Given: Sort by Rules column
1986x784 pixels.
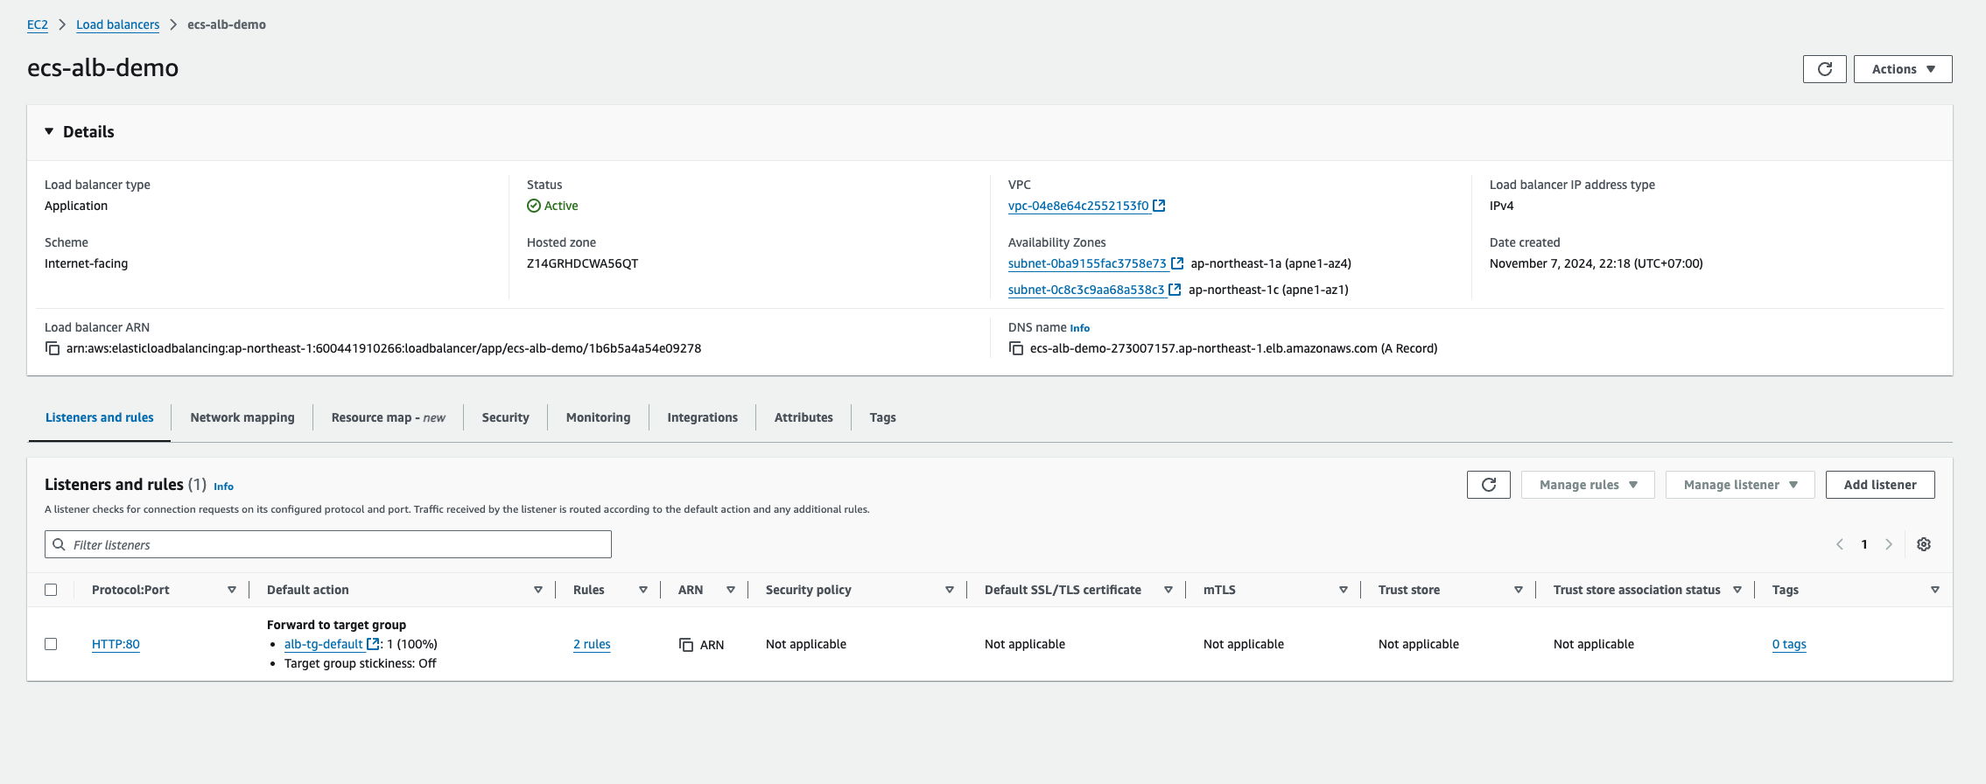Looking at the screenshot, I should coord(643,590).
